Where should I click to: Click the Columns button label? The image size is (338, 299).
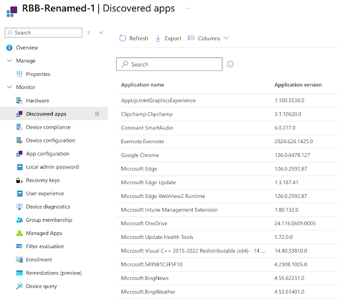[x=209, y=38]
